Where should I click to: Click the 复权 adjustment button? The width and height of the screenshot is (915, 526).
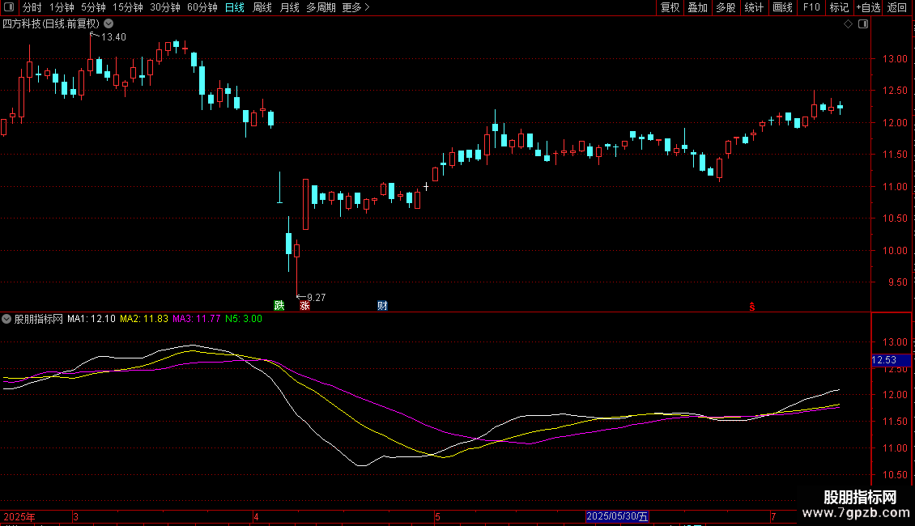[670, 7]
